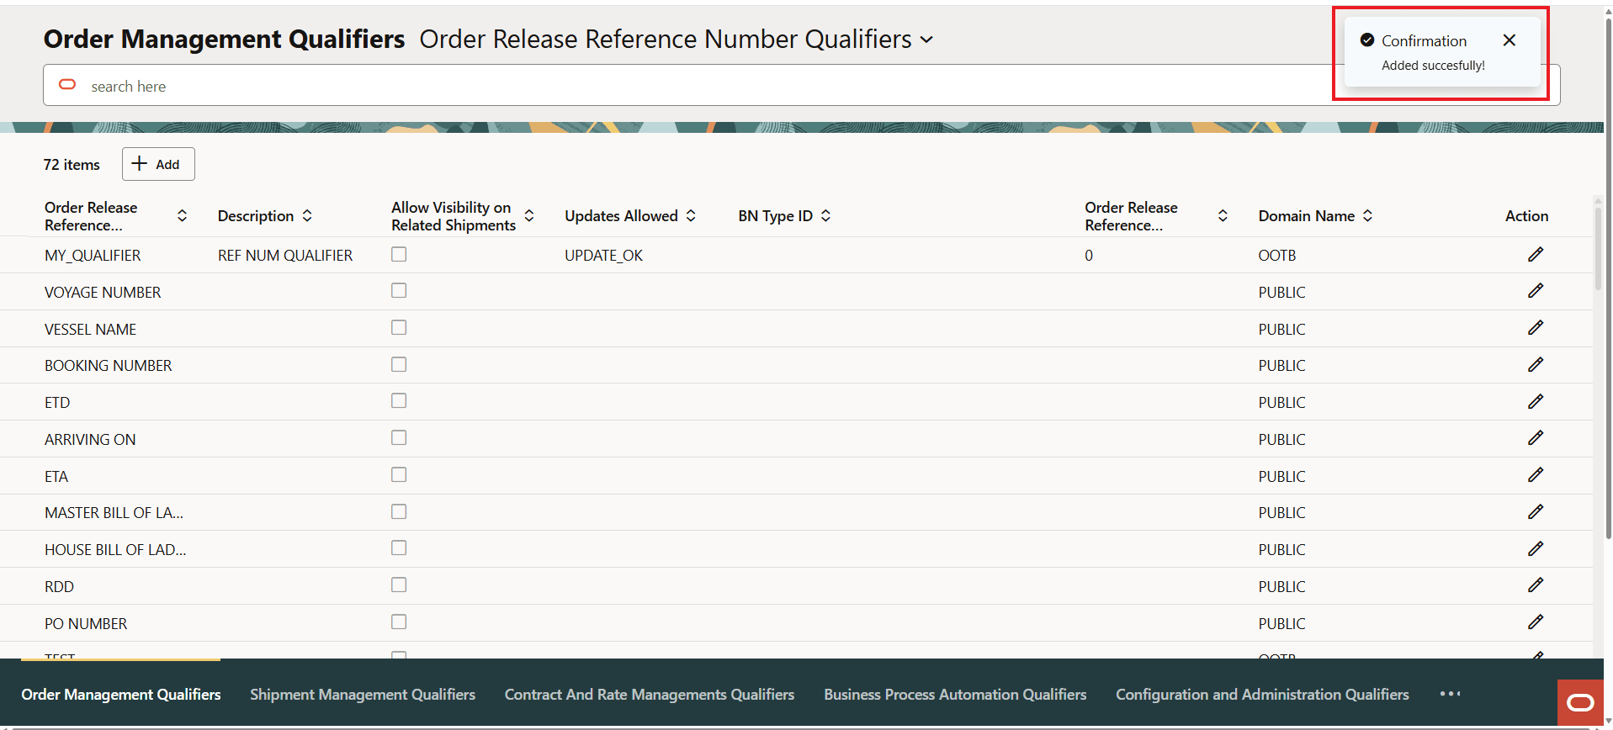
Task: Open Configuration and Administration Qualifiers tab
Action: 1262,695
